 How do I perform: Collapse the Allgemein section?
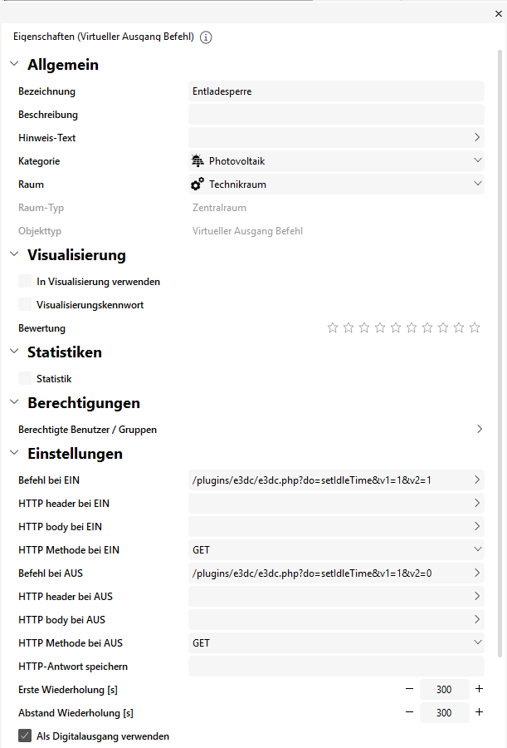click(x=14, y=65)
